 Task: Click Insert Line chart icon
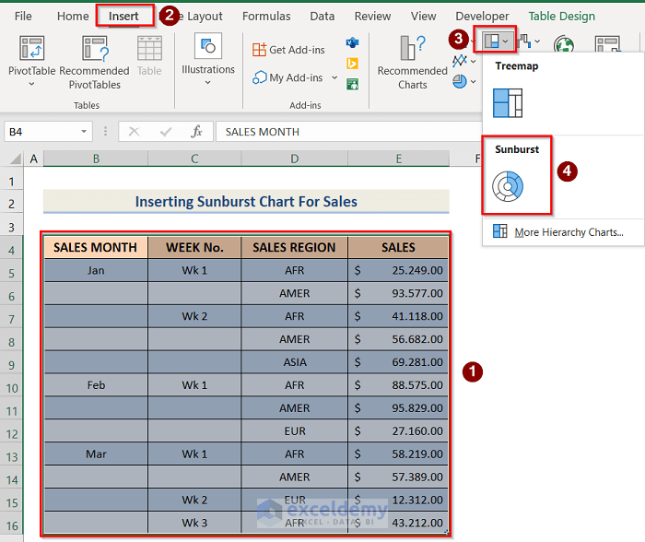(460, 61)
